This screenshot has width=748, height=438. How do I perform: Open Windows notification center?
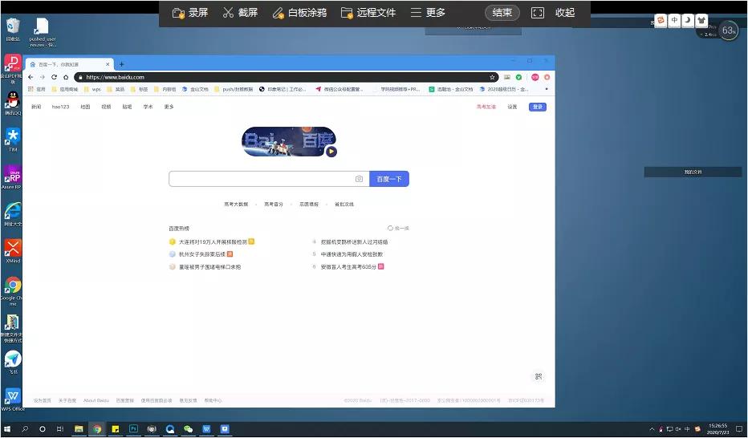coord(739,429)
